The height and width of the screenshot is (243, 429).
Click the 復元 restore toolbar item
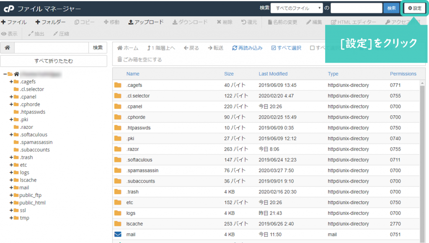click(x=249, y=22)
